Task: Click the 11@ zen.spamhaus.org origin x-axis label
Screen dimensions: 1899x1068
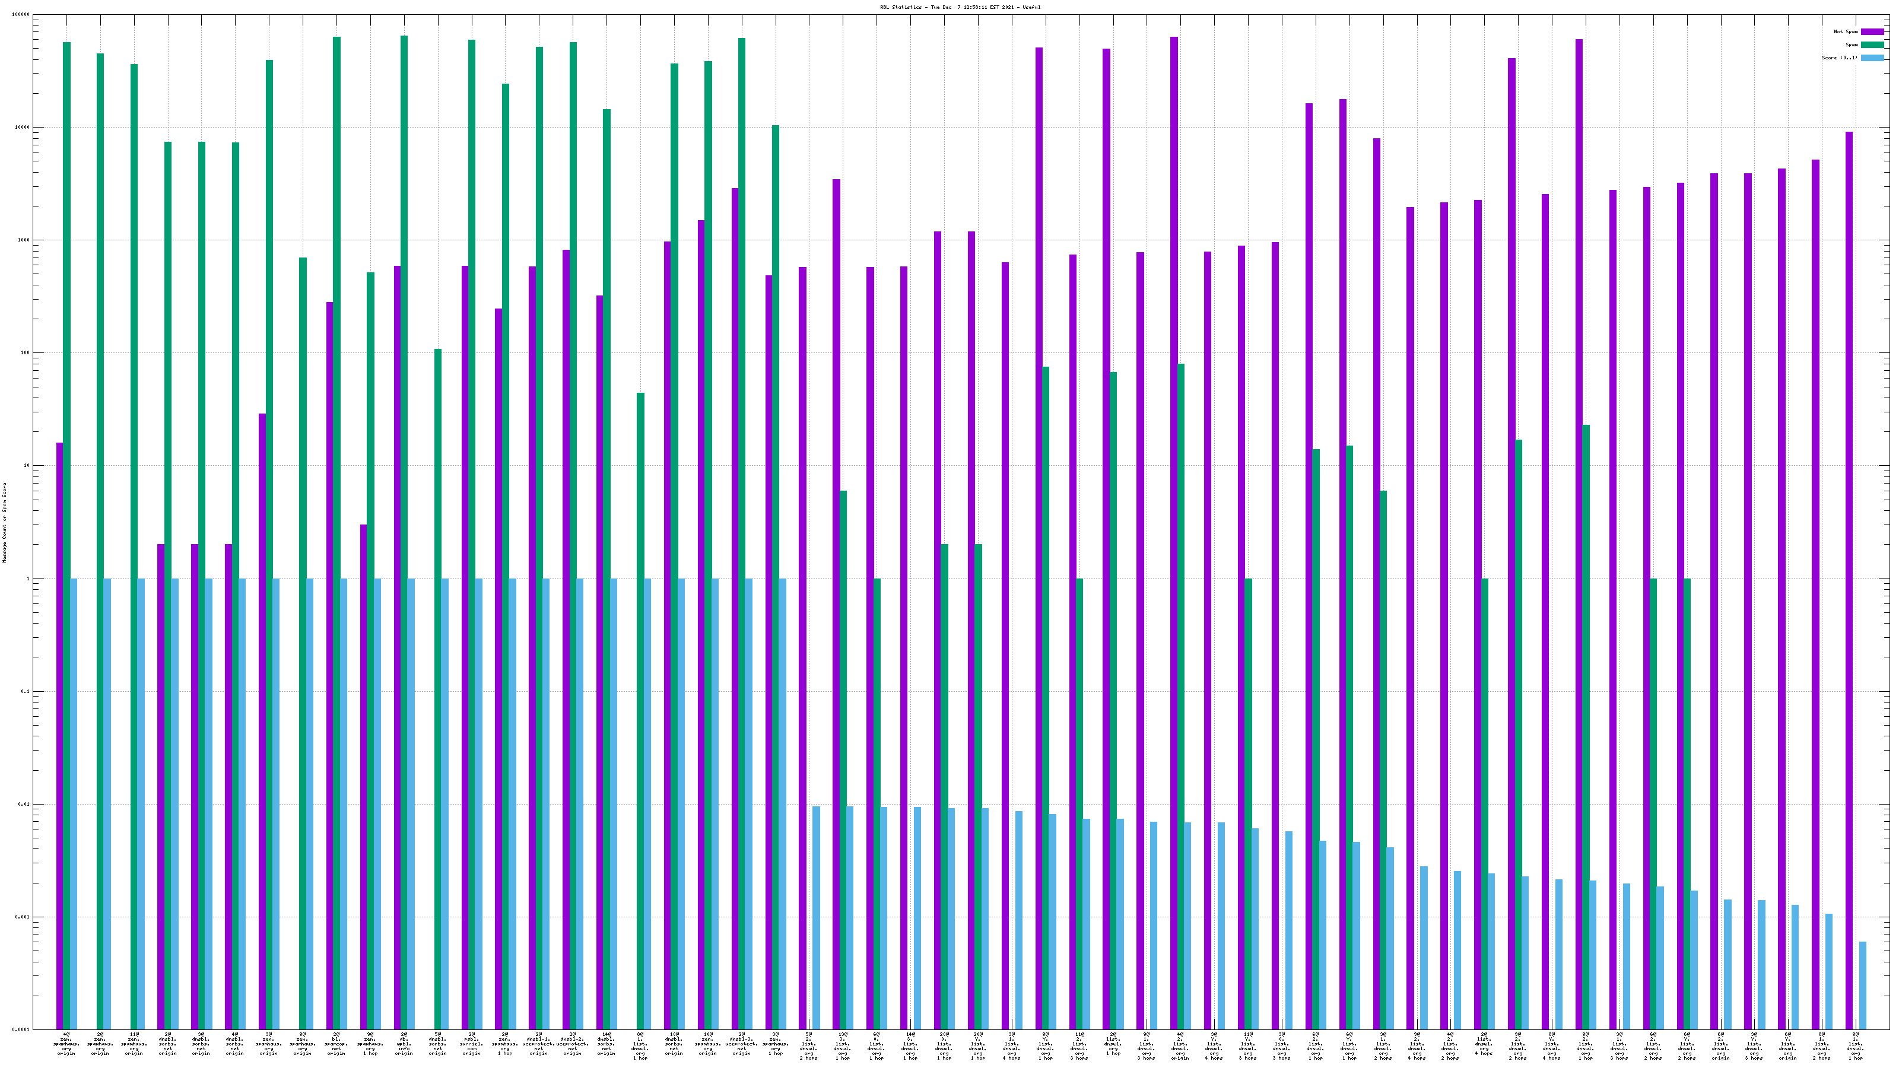Action: [134, 1044]
